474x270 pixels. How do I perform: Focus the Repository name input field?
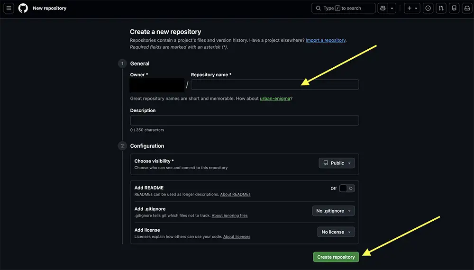click(x=274, y=84)
